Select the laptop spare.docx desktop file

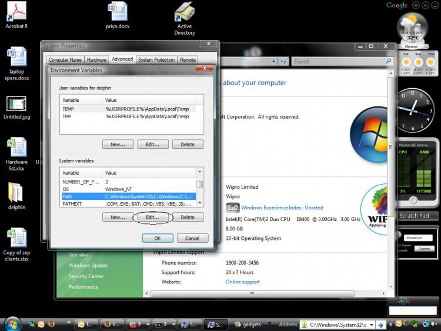pos(16,63)
